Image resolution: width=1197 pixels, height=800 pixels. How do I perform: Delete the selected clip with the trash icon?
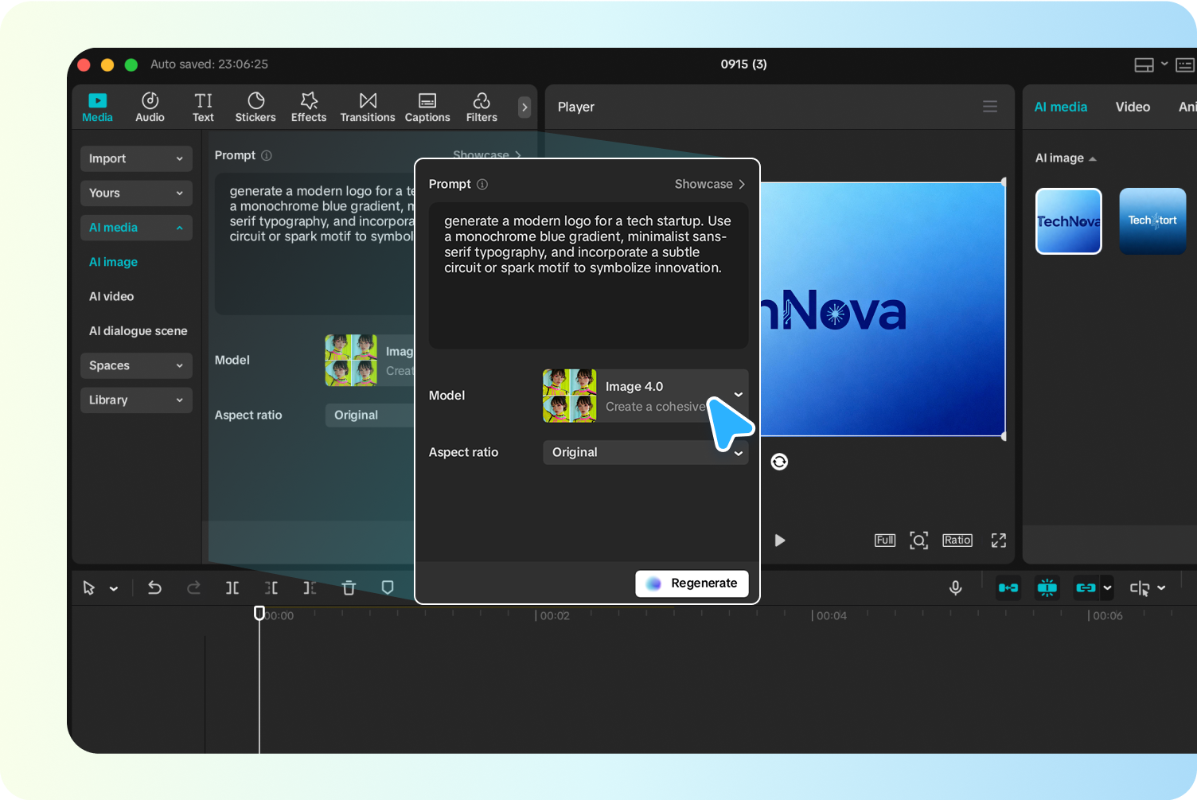click(x=349, y=587)
